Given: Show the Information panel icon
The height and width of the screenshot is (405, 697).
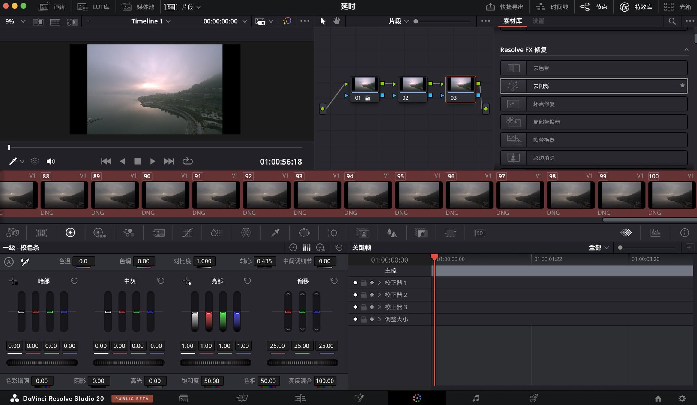Looking at the screenshot, I should (685, 232).
